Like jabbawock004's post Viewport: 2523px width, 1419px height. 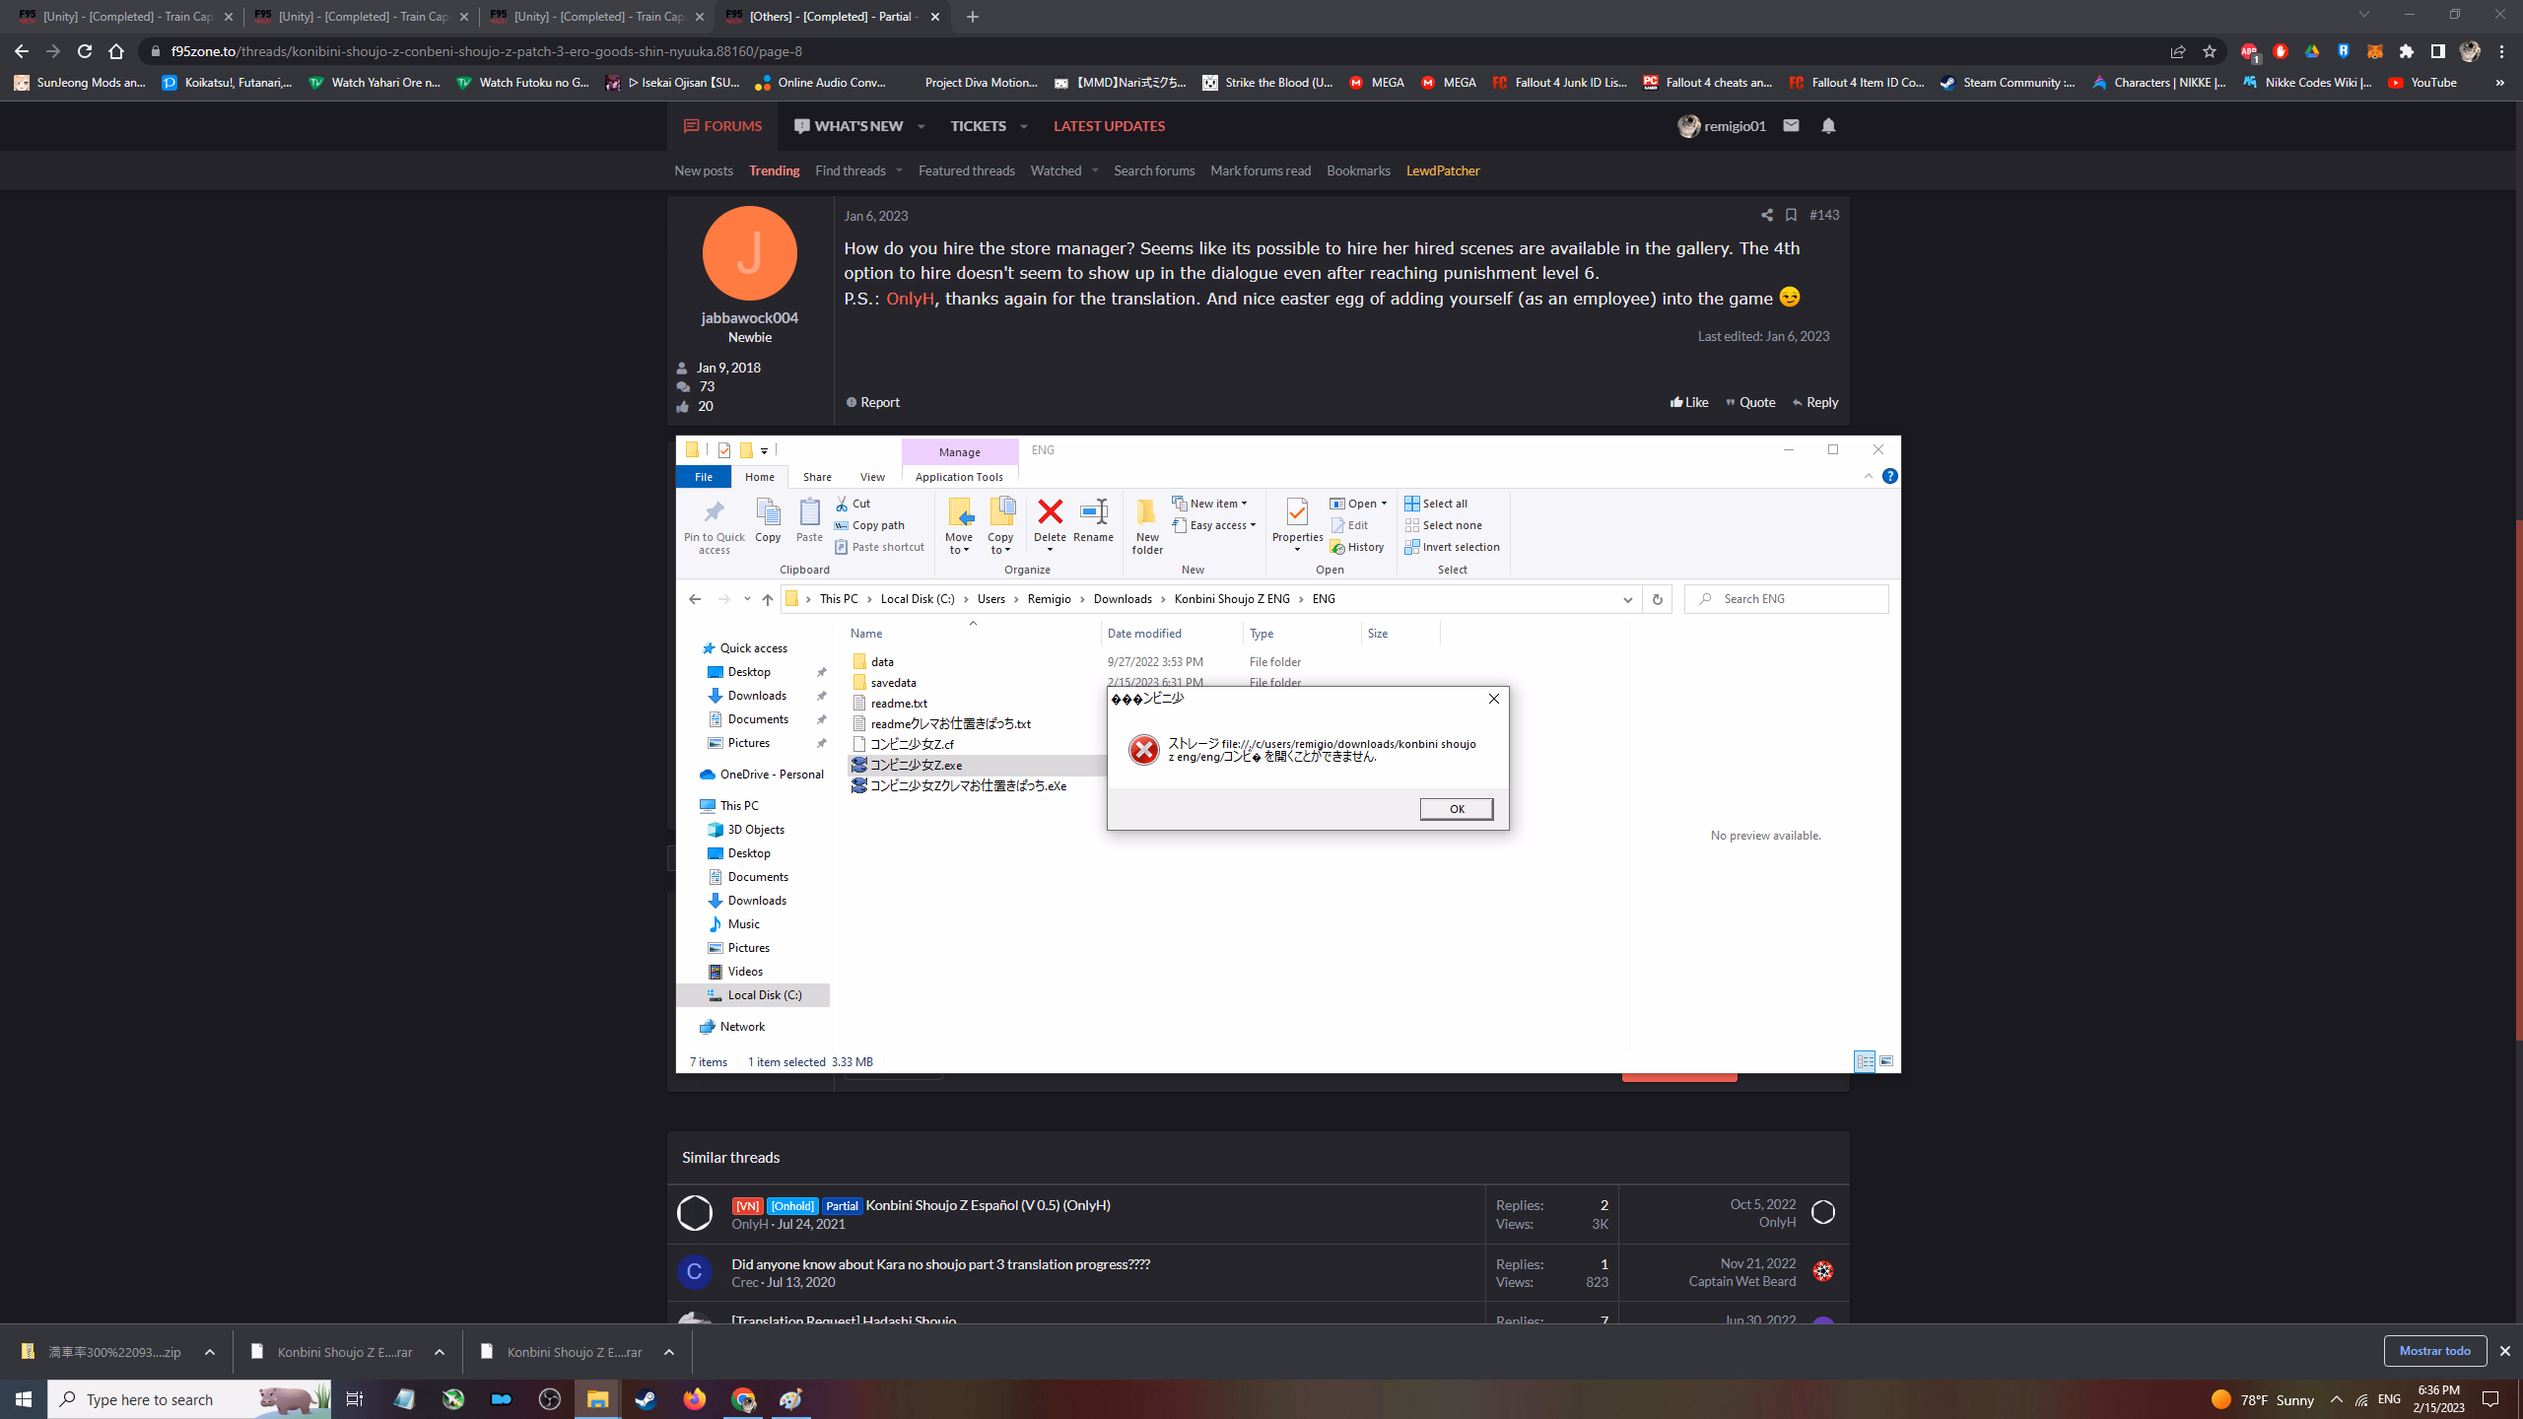tap(1689, 402)
